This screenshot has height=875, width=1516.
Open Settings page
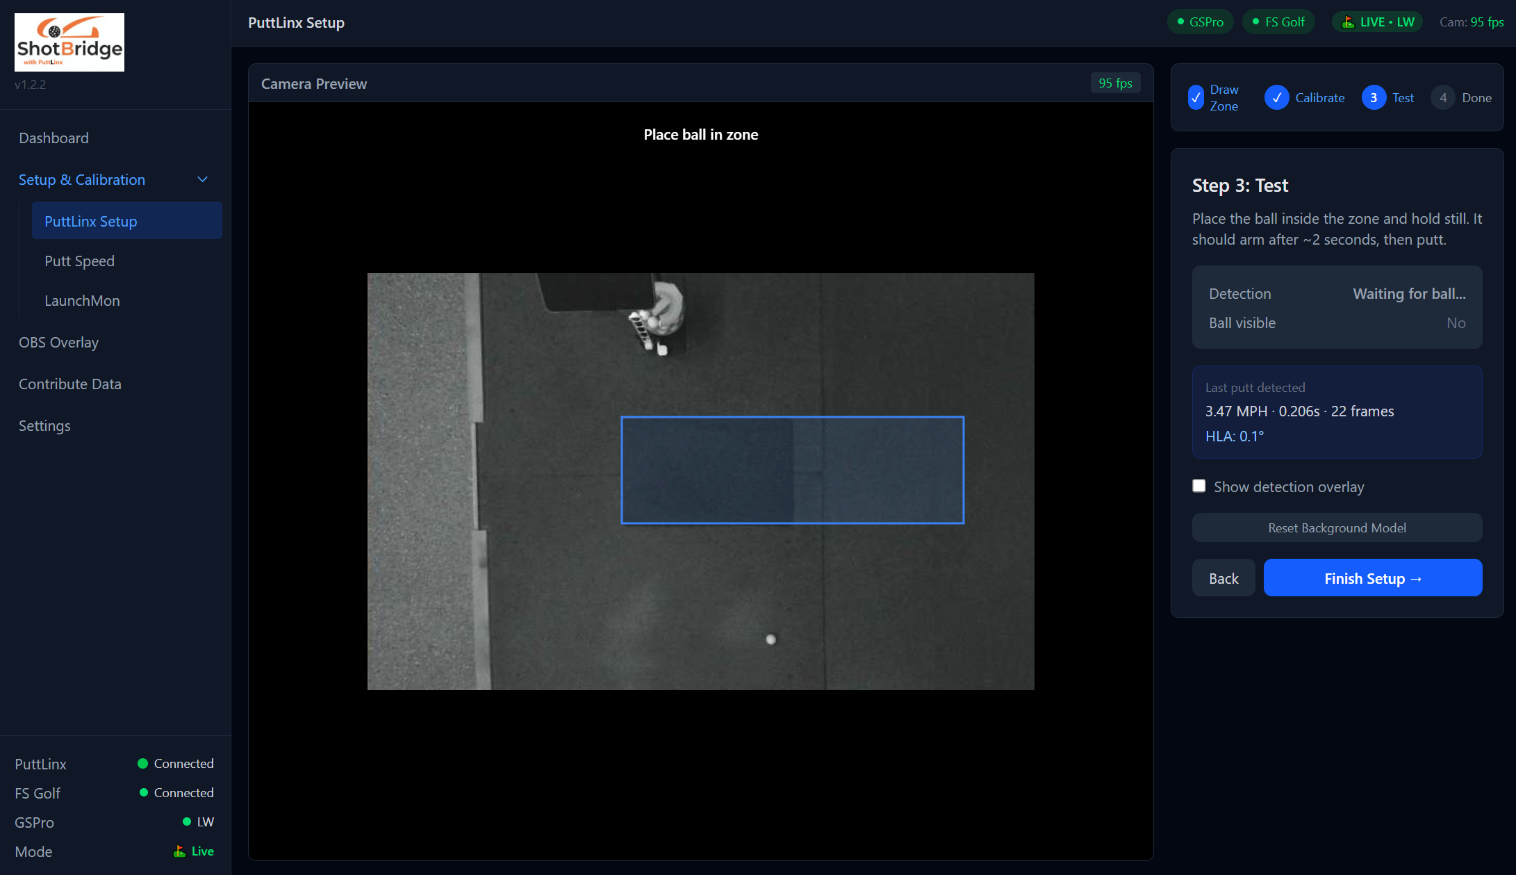point(44,425)
